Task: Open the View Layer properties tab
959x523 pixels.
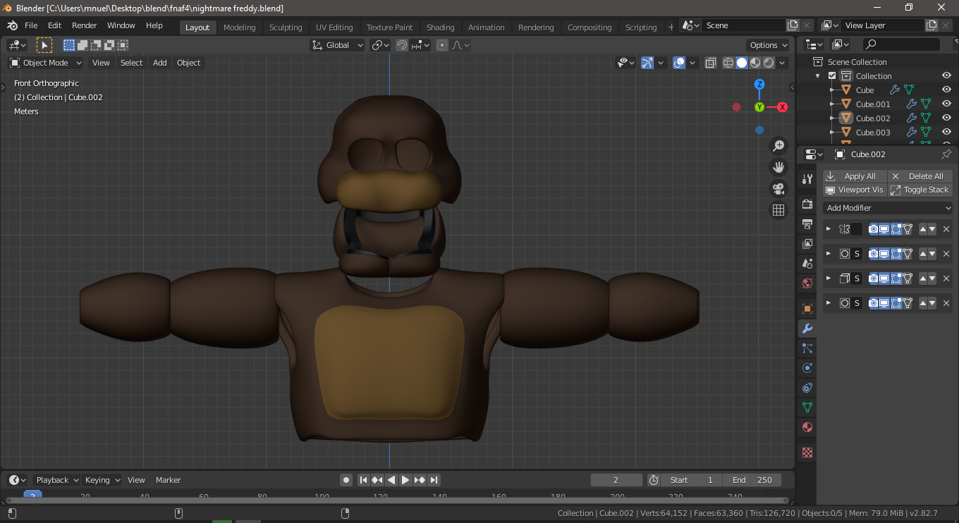Action: point(807,244)
